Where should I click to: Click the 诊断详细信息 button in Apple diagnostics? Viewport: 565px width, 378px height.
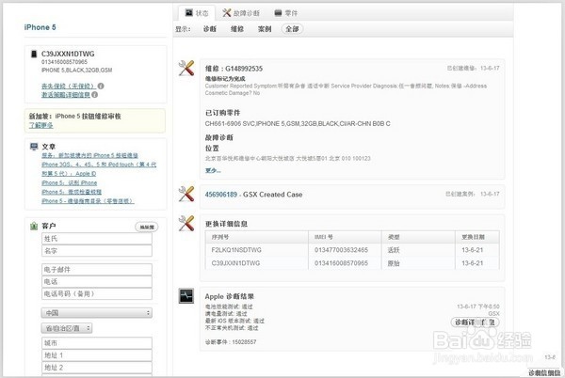coord(476,322)
